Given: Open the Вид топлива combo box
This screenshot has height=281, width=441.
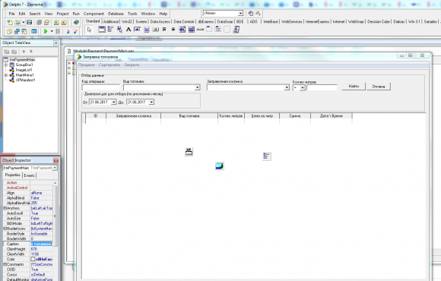Looking at the screenshot, I should click(x=197, y=87).
